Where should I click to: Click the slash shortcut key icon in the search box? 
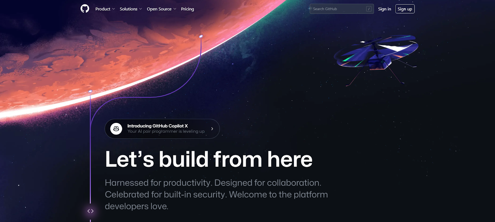(x=369, y=9)
